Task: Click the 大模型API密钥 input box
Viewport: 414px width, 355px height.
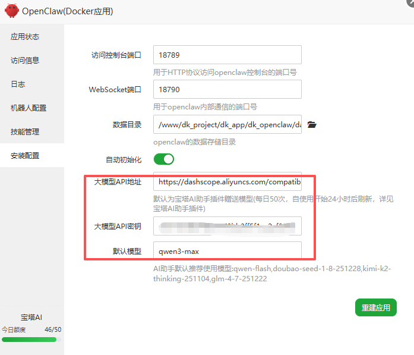Action: point(227,227)
